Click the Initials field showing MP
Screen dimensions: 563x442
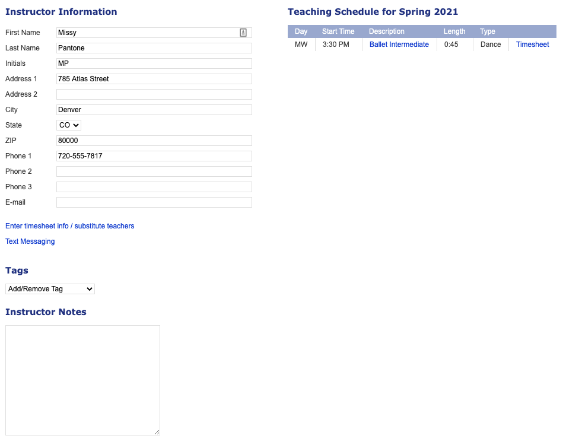154,63
